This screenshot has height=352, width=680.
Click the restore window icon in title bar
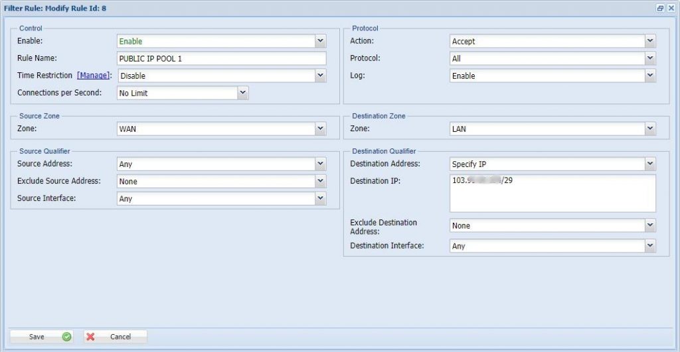tap(660, 7)
